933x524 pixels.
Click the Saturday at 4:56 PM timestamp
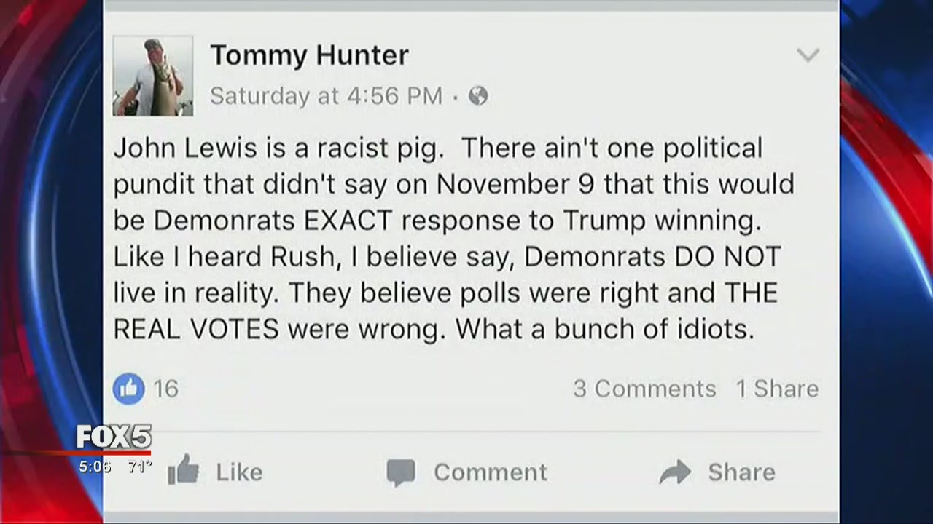326,95
